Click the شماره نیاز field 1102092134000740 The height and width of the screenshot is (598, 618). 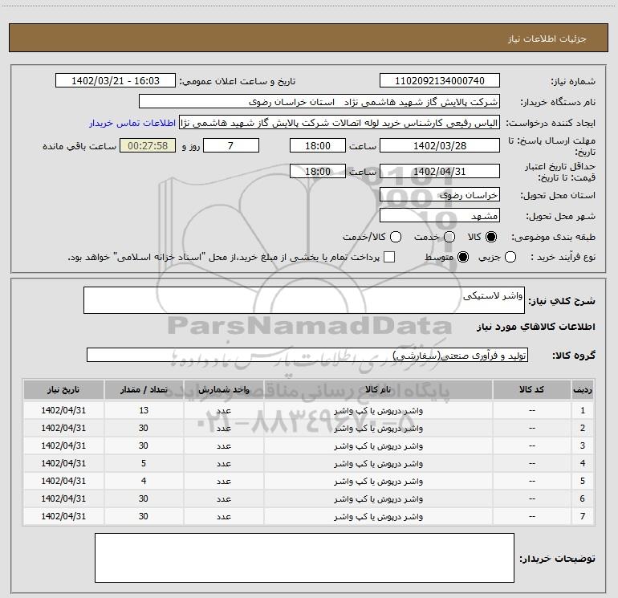tap(440, 80)
